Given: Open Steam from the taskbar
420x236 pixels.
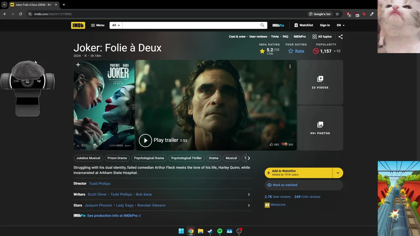Looking at the screenshot, I should tap(210, 231).
